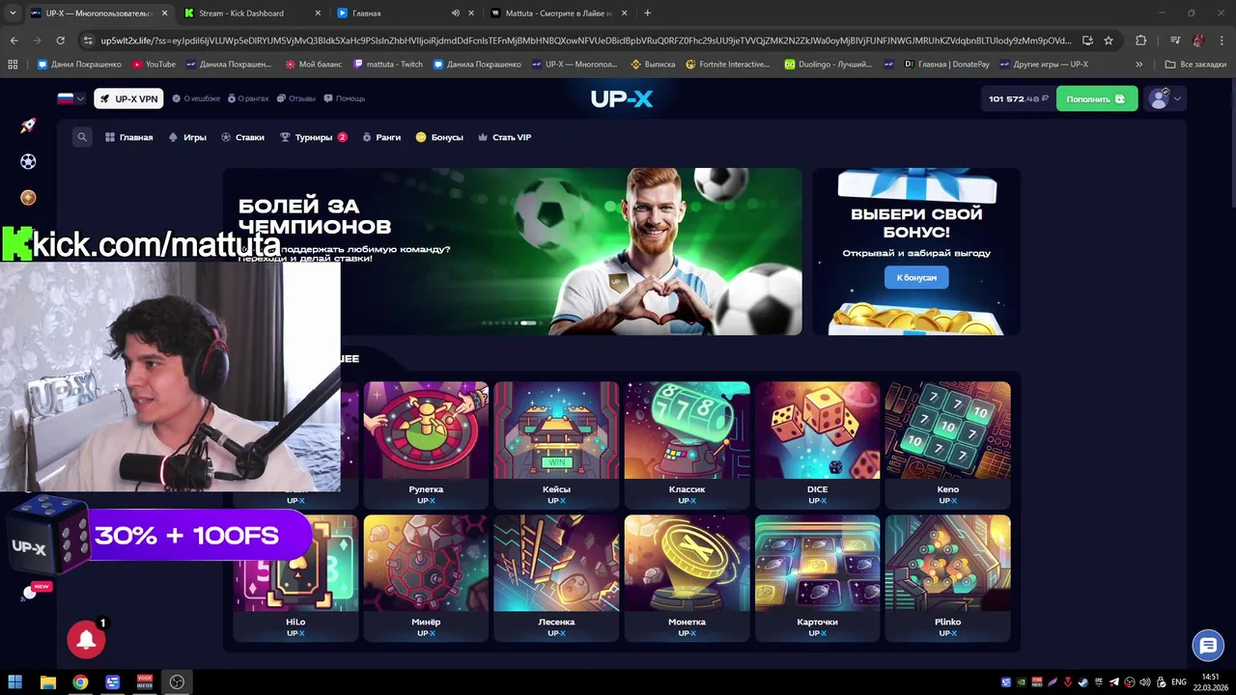This screenshot has width=1236, height=695.
Task: Open the Минёр game card
Action: [426, 577]
